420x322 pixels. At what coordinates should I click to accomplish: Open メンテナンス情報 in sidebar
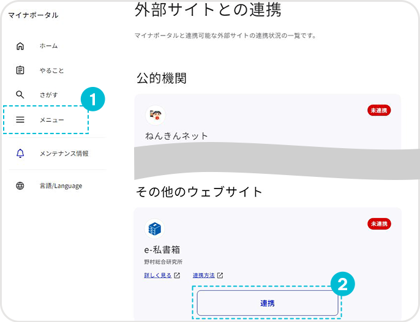coord(64,154)
